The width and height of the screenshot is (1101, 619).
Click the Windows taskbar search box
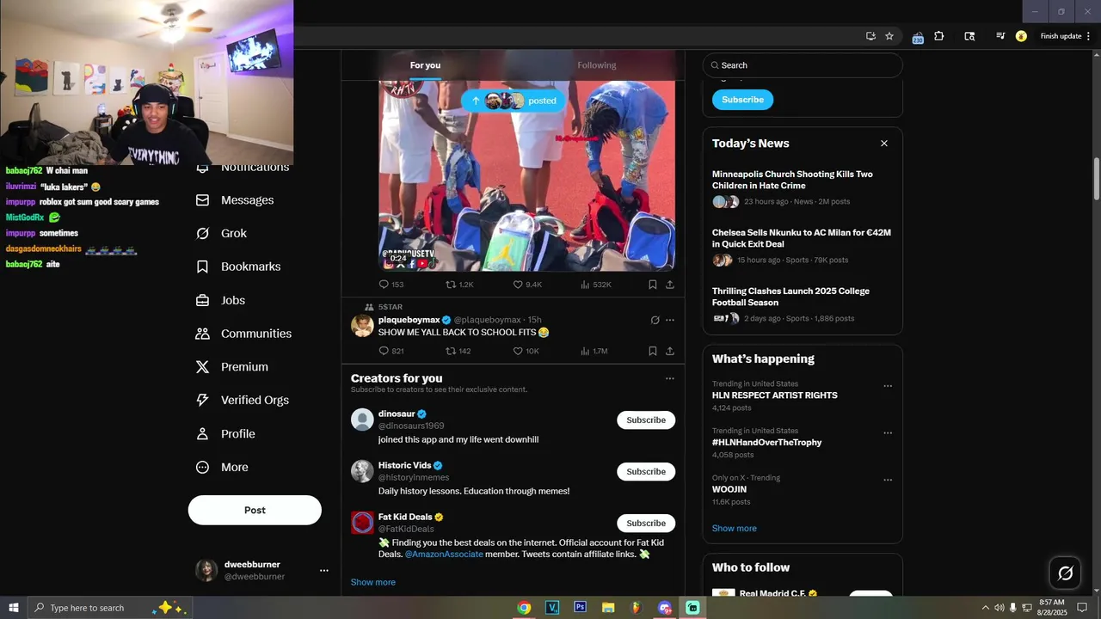click(109, 608)
